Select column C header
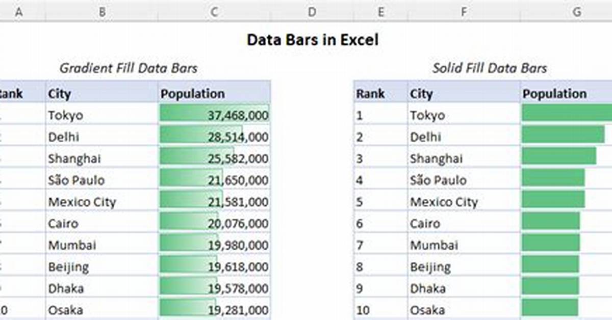This screenshot has width=612, height=320. pyautogui.click(x=214, y=11)
